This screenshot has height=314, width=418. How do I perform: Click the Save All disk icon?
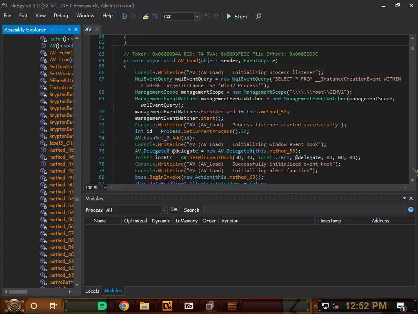[x=154, y=16]
